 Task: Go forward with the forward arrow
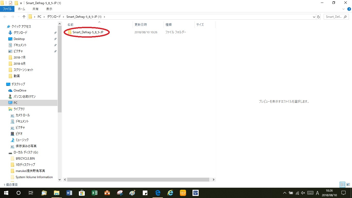click(x=12, y=17)
